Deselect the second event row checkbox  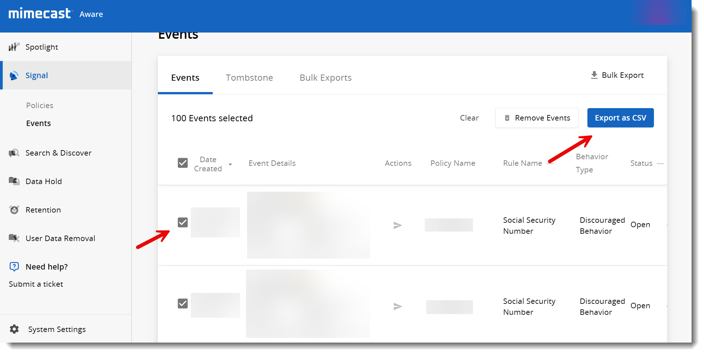[183, 304]
